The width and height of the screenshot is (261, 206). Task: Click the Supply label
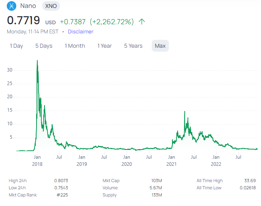[x=110, y=195]
